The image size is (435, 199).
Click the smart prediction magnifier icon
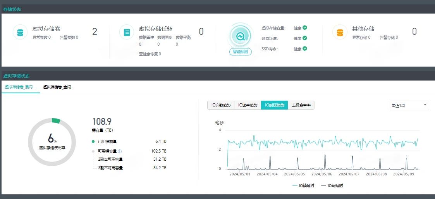pyautogui.click(x=240, y=36)
